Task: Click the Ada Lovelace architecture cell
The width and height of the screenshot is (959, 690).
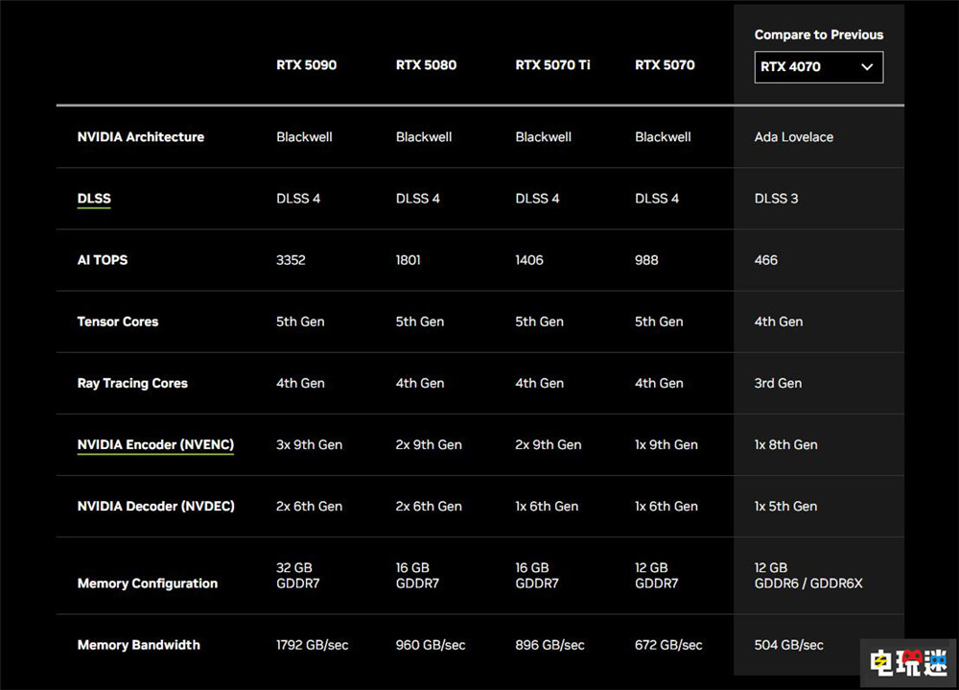Action: pyautogui.click(x=793, y=137)
